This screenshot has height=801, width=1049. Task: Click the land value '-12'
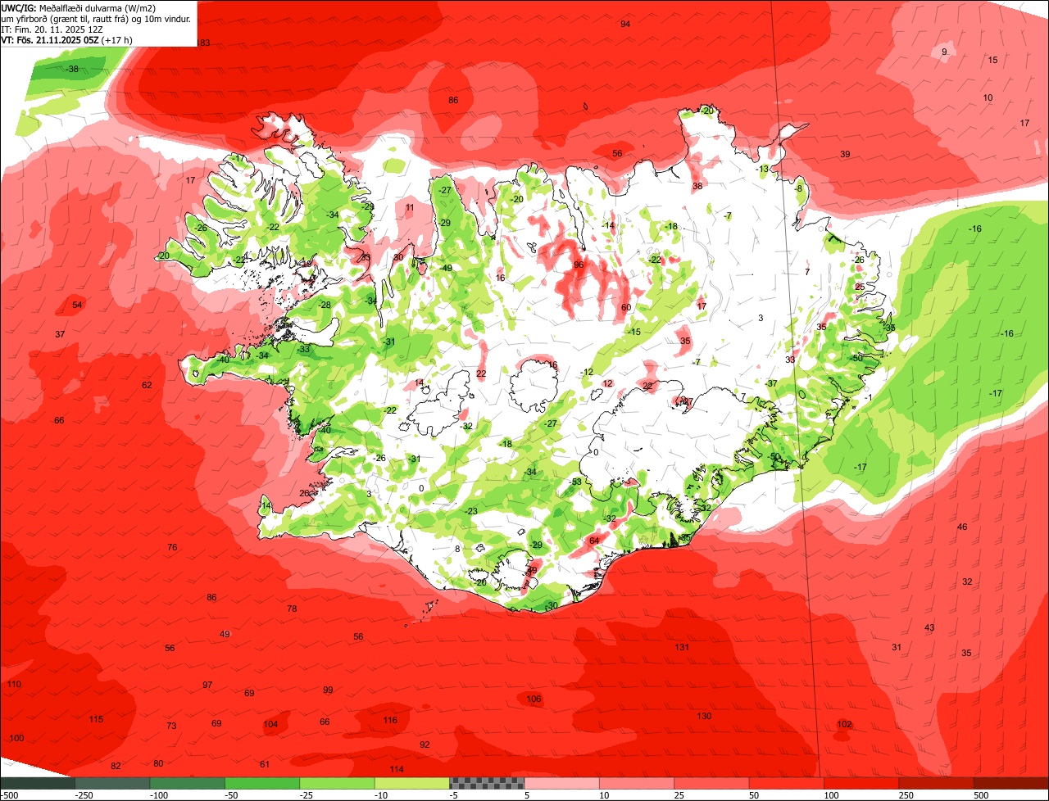586,372
